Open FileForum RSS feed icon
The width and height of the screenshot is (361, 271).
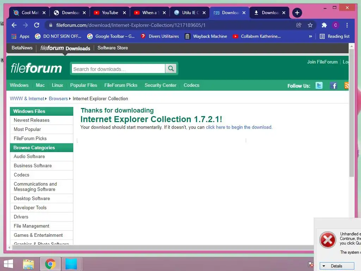coord(347,85)
